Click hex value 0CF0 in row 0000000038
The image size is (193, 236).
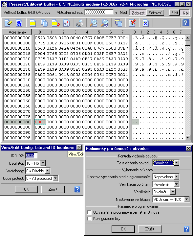pos(111,75)
